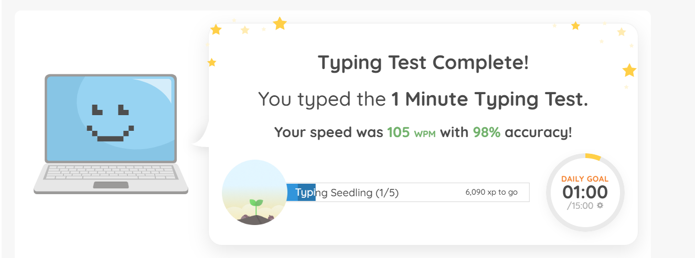Click the small star left of the card

pos(212,62)
